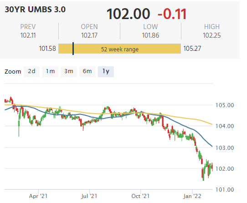Click the 52 week range bar
This screenshot has height=203, width=247.
[x=119, y=49]
